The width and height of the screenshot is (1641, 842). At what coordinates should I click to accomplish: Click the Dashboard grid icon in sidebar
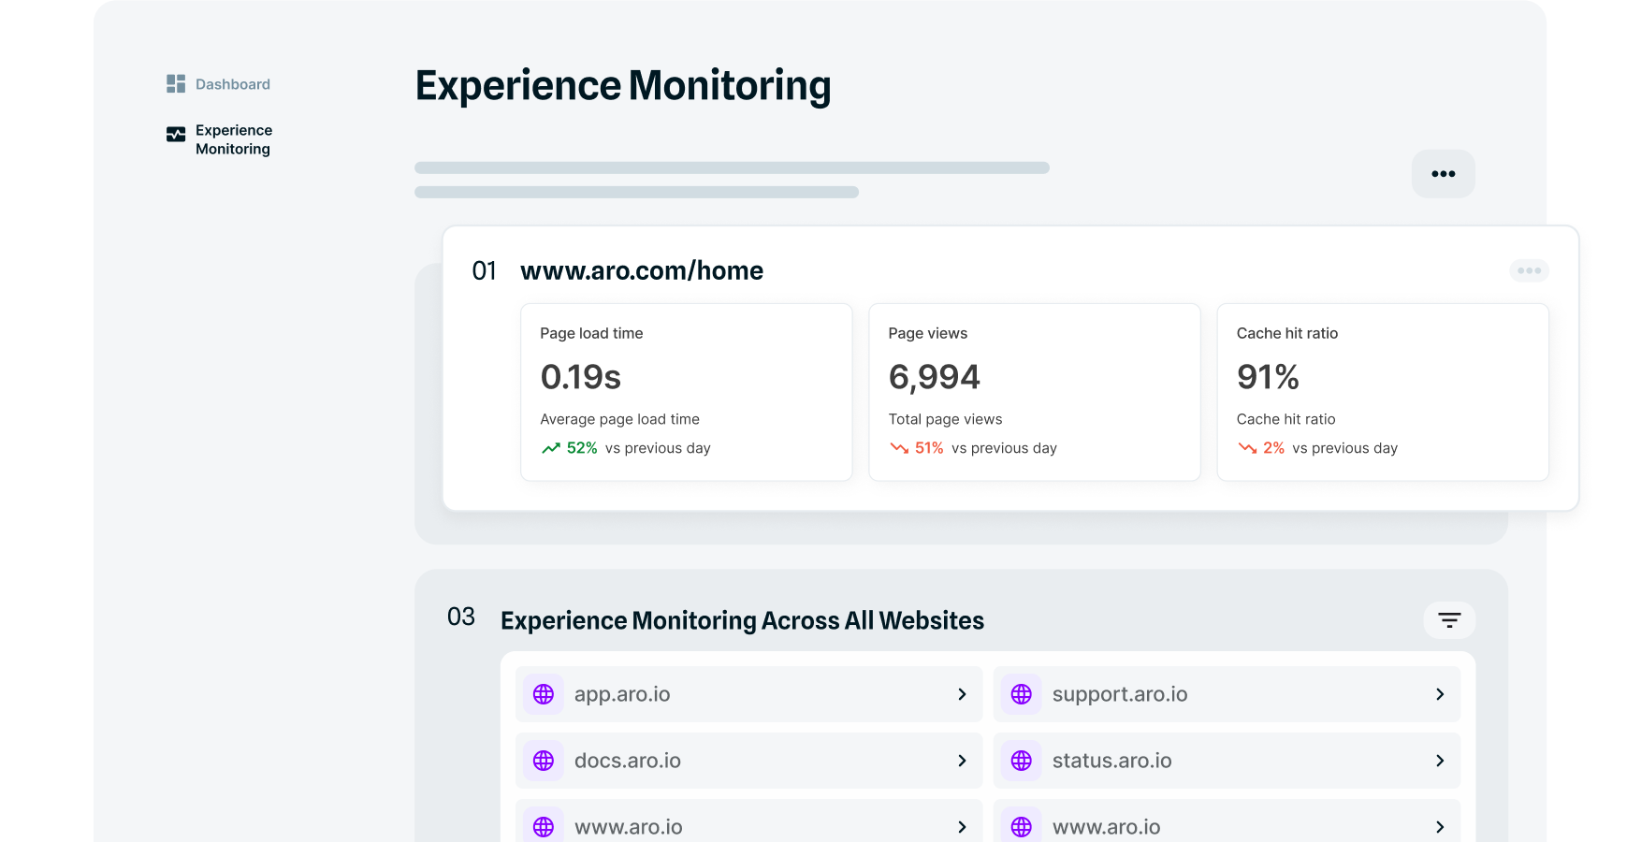point(176,84)
